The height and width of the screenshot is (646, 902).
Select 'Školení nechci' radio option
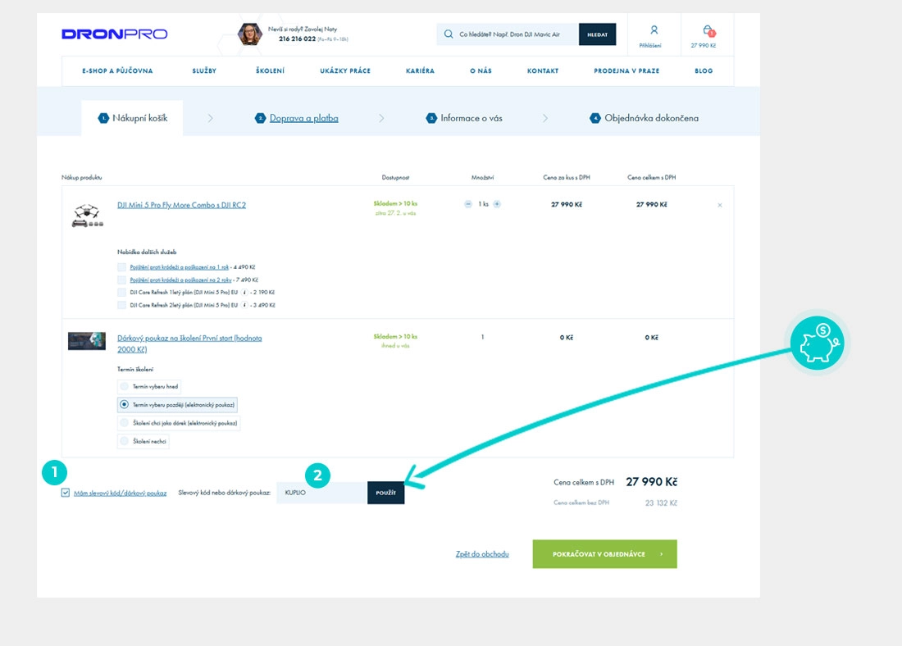click(x=124, y=441)
